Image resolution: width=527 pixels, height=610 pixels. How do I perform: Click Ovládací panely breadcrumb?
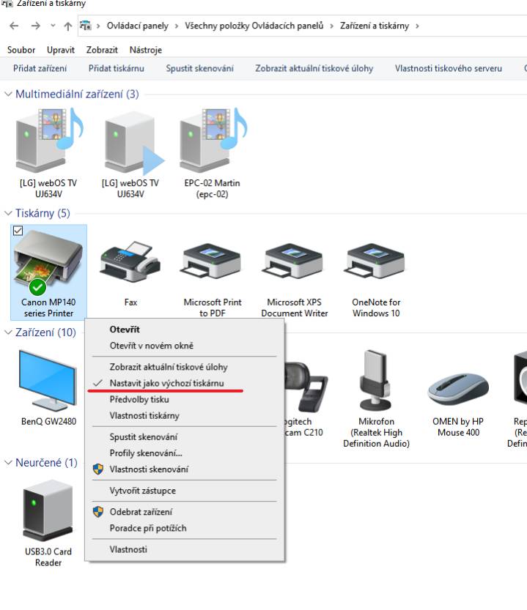(x=138, y=26)
